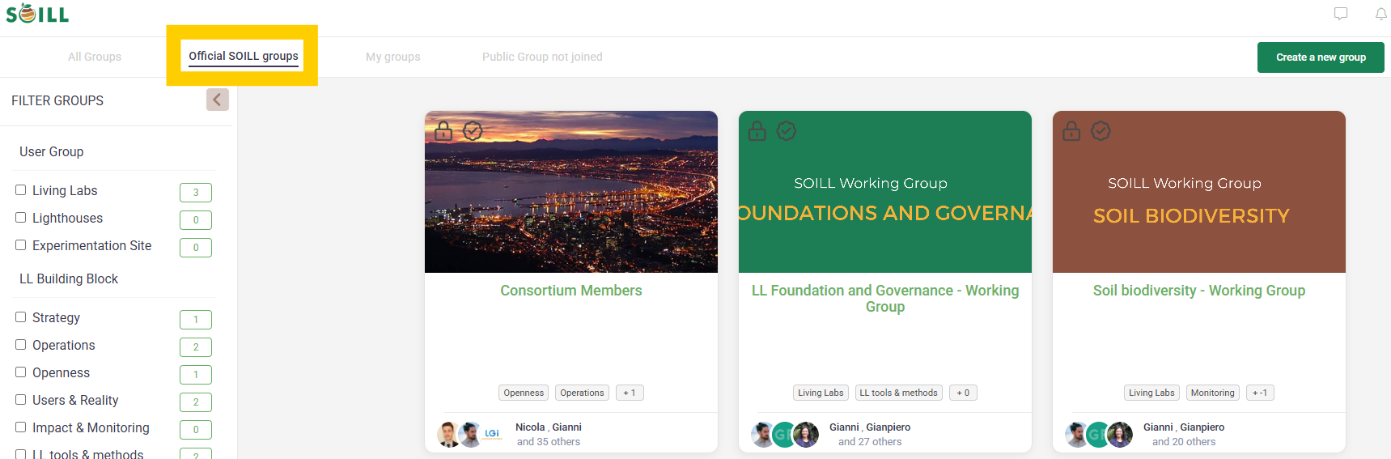Click lock icon on LL Foundation card
This screenshot has height=459, width=1391.
click(757, 130)
